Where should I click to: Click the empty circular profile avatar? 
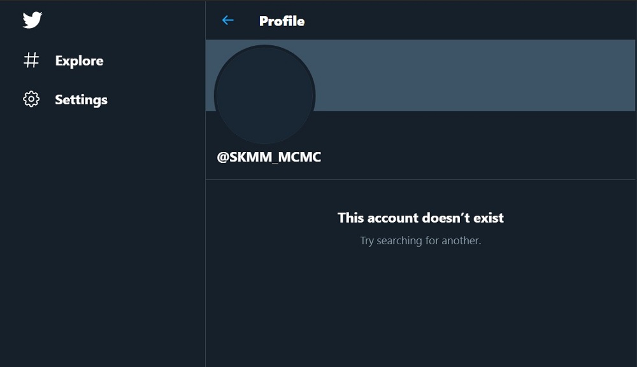[266, 94]
